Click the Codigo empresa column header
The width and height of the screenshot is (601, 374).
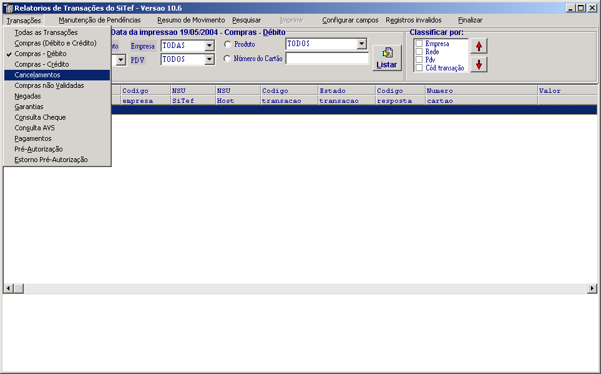[145, 95]
